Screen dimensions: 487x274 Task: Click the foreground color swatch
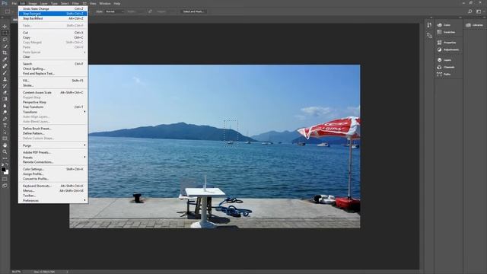[3, 169]
